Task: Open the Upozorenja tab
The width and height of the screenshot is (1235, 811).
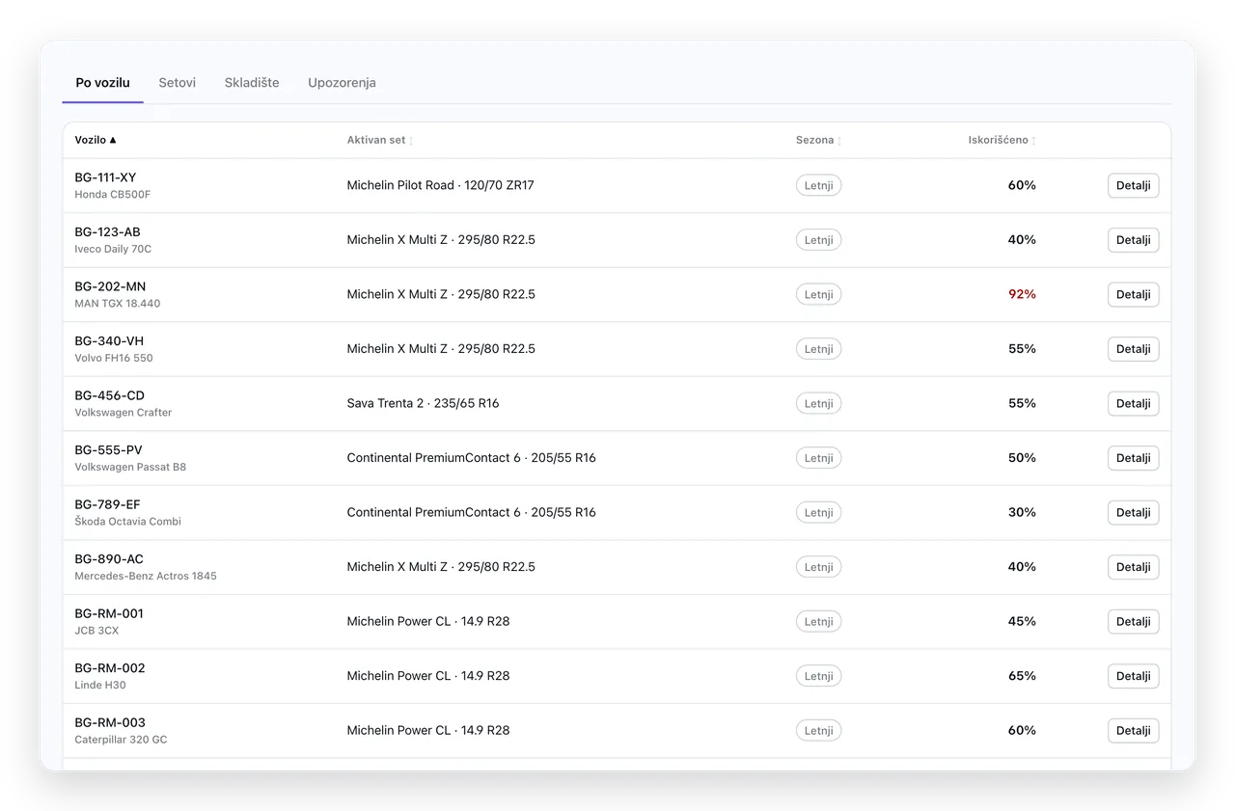Action: pos(342,83)
